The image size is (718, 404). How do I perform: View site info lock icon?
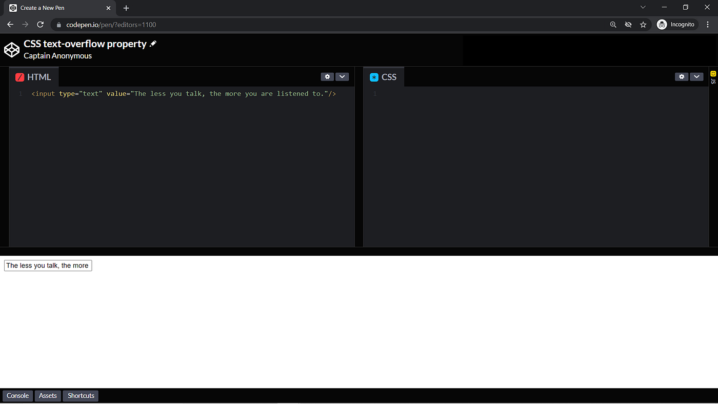click(58, 25)
